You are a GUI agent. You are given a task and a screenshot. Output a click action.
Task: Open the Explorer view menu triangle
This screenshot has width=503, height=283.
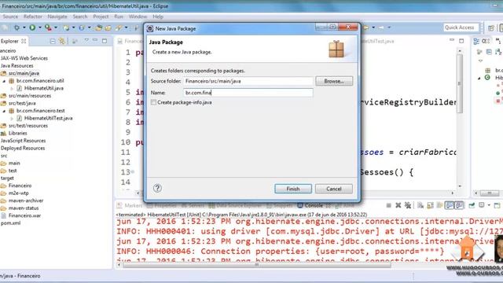(x=86, y=40)
